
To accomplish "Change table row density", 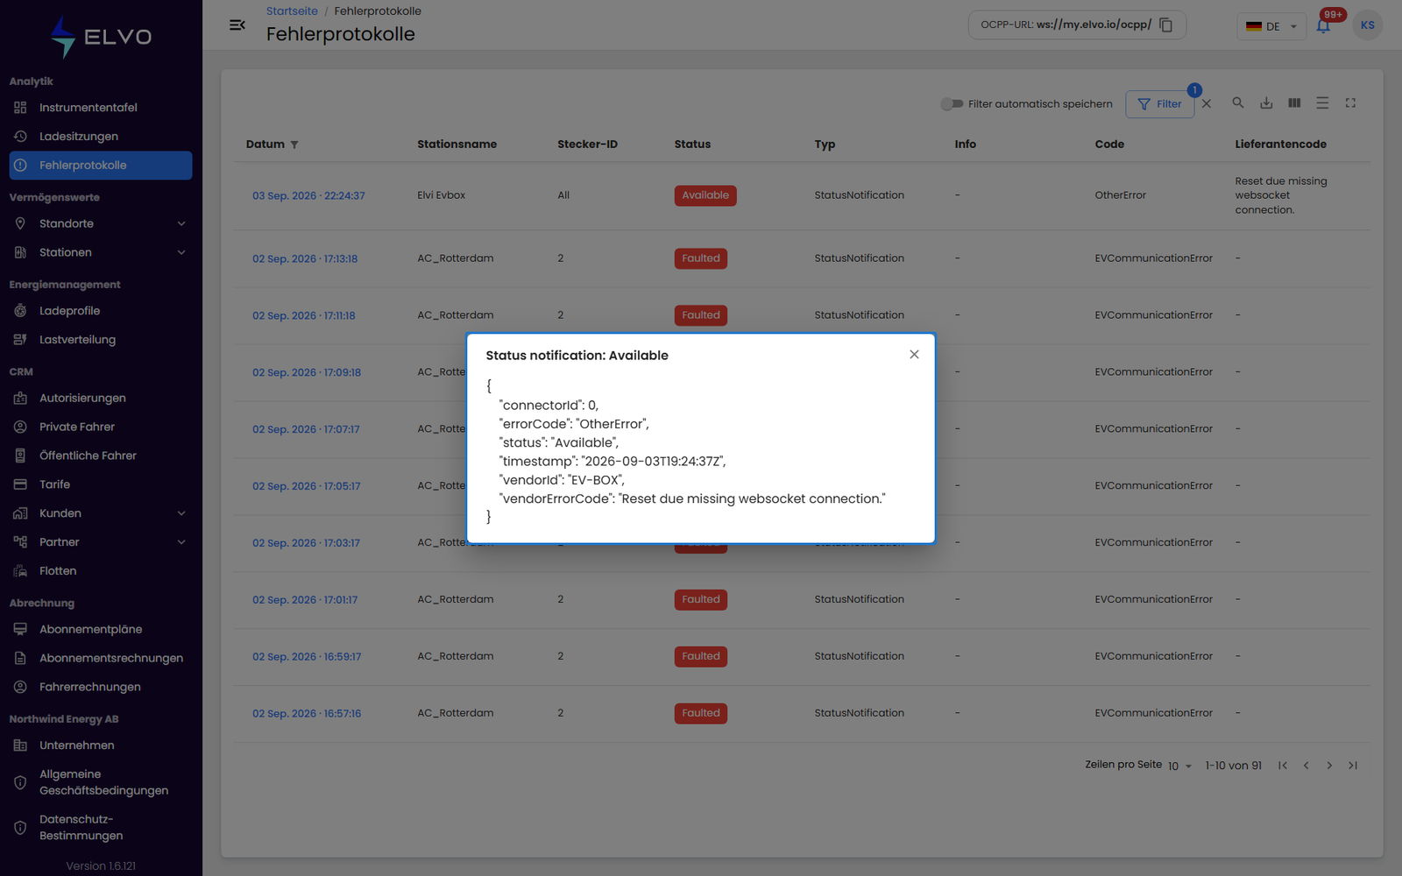I will click(1322, 103).
